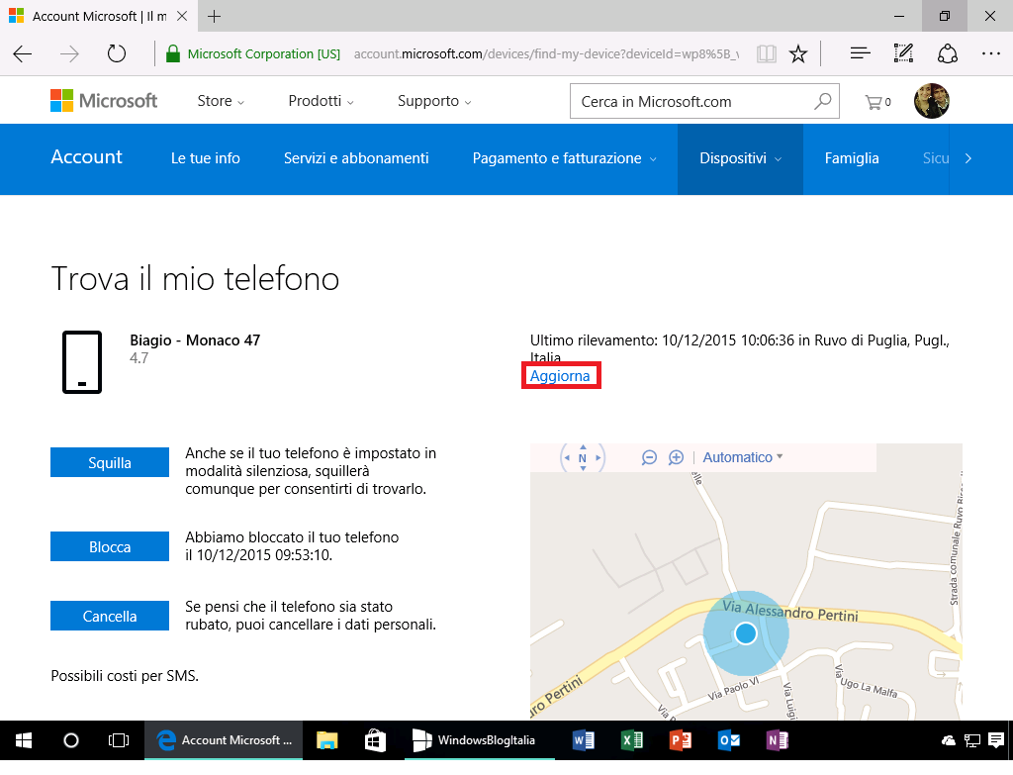Click the green padlock security icon
This screenshot has height=775, width=1013.
click(172, 53)
